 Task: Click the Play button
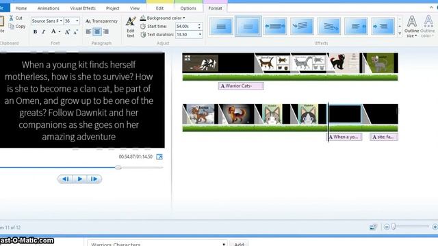pyautogui.click(x=80, y=179)
